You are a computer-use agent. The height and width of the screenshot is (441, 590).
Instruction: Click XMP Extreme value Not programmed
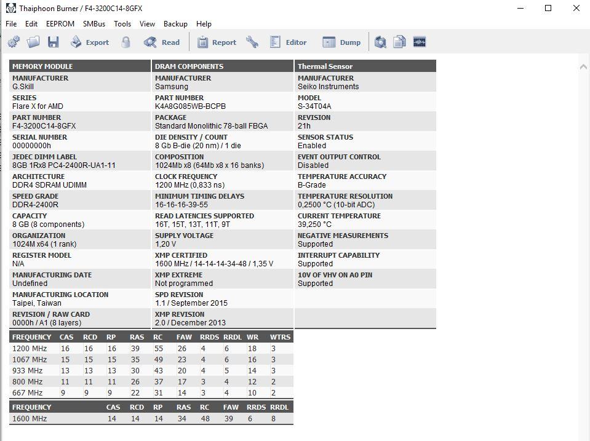183,284
